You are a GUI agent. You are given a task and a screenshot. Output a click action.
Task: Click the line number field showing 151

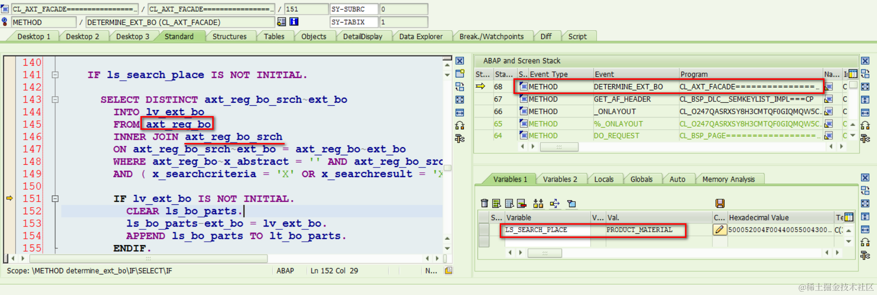pyautogui.click(x=306, y=9)
